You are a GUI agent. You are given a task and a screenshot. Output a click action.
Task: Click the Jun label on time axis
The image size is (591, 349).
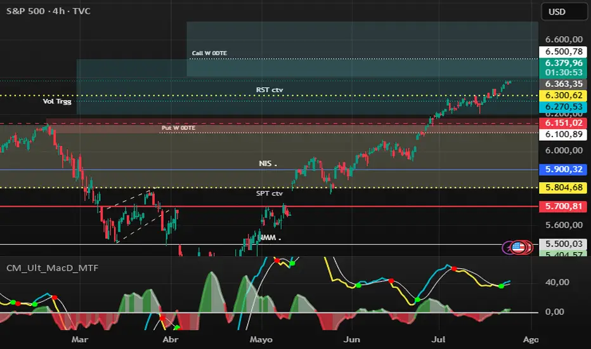tap(351, 339)
